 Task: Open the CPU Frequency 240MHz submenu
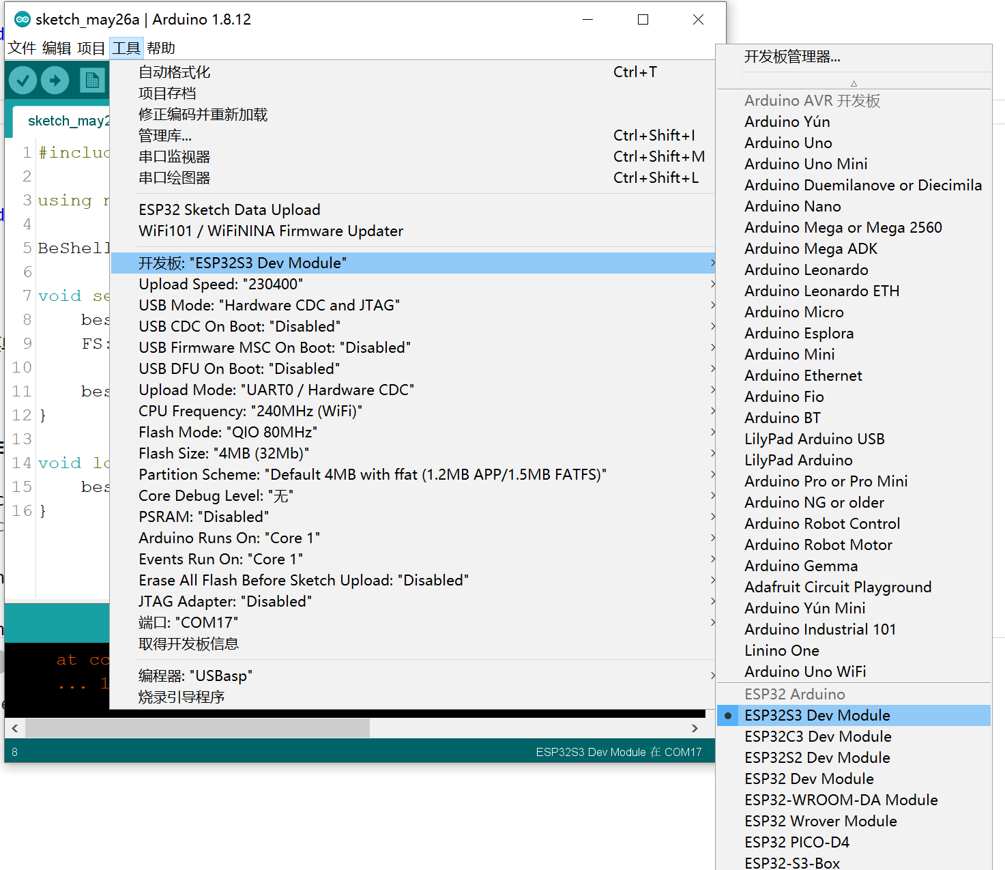413,411
